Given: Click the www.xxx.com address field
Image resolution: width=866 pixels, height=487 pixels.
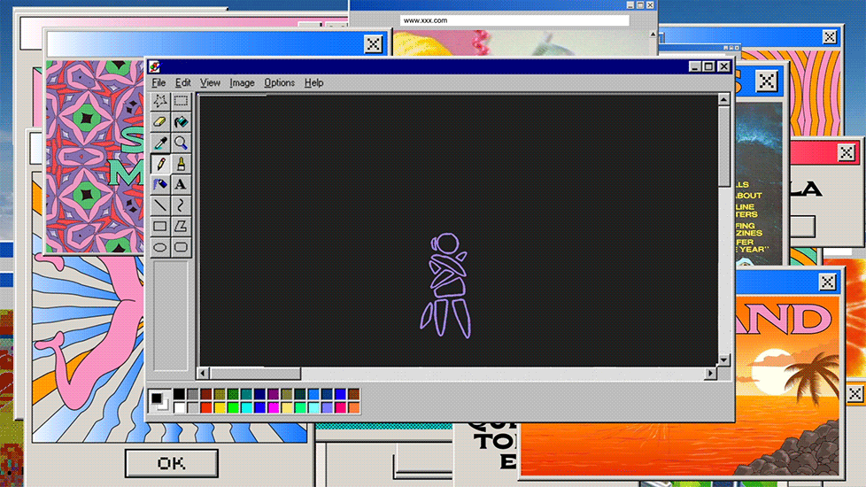Looking at the screenshot, I should point(514,20).
